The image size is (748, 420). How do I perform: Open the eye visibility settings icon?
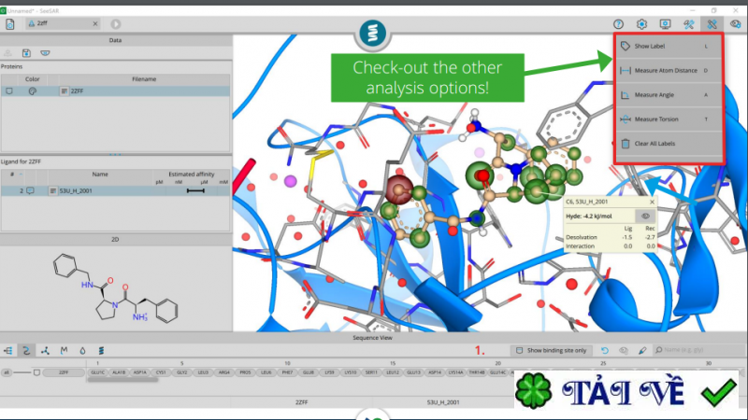coord(735,24)
